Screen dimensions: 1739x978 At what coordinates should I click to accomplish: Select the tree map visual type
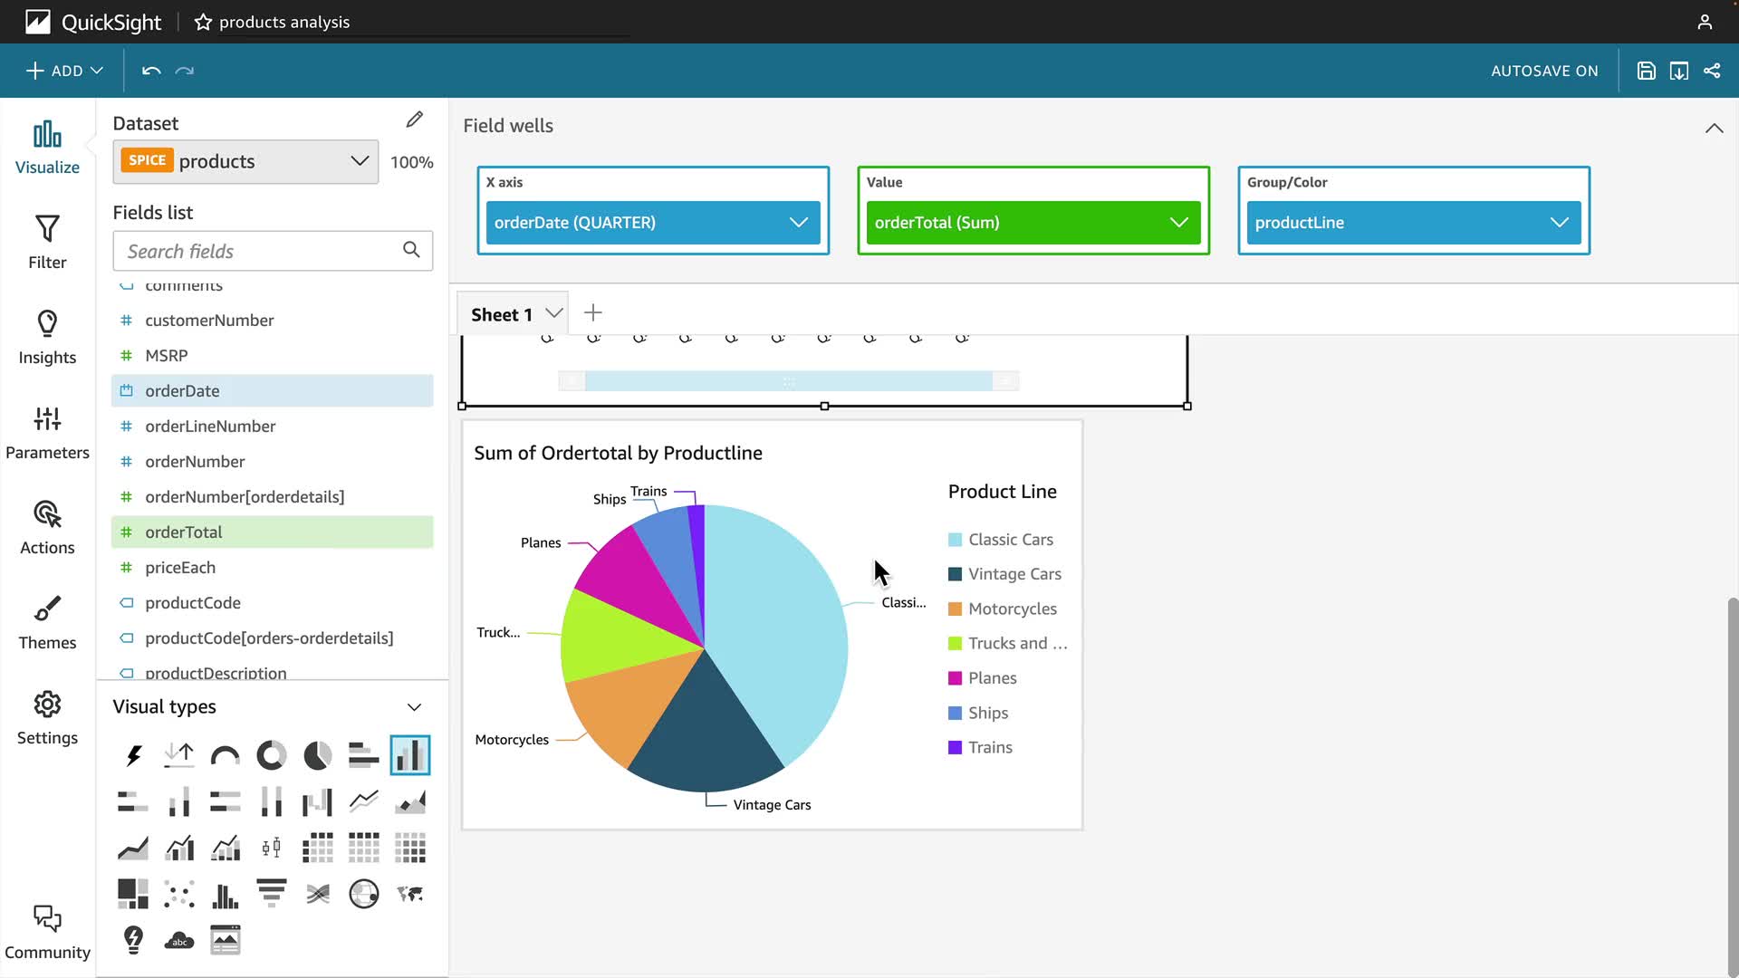(x=133, y=894)
